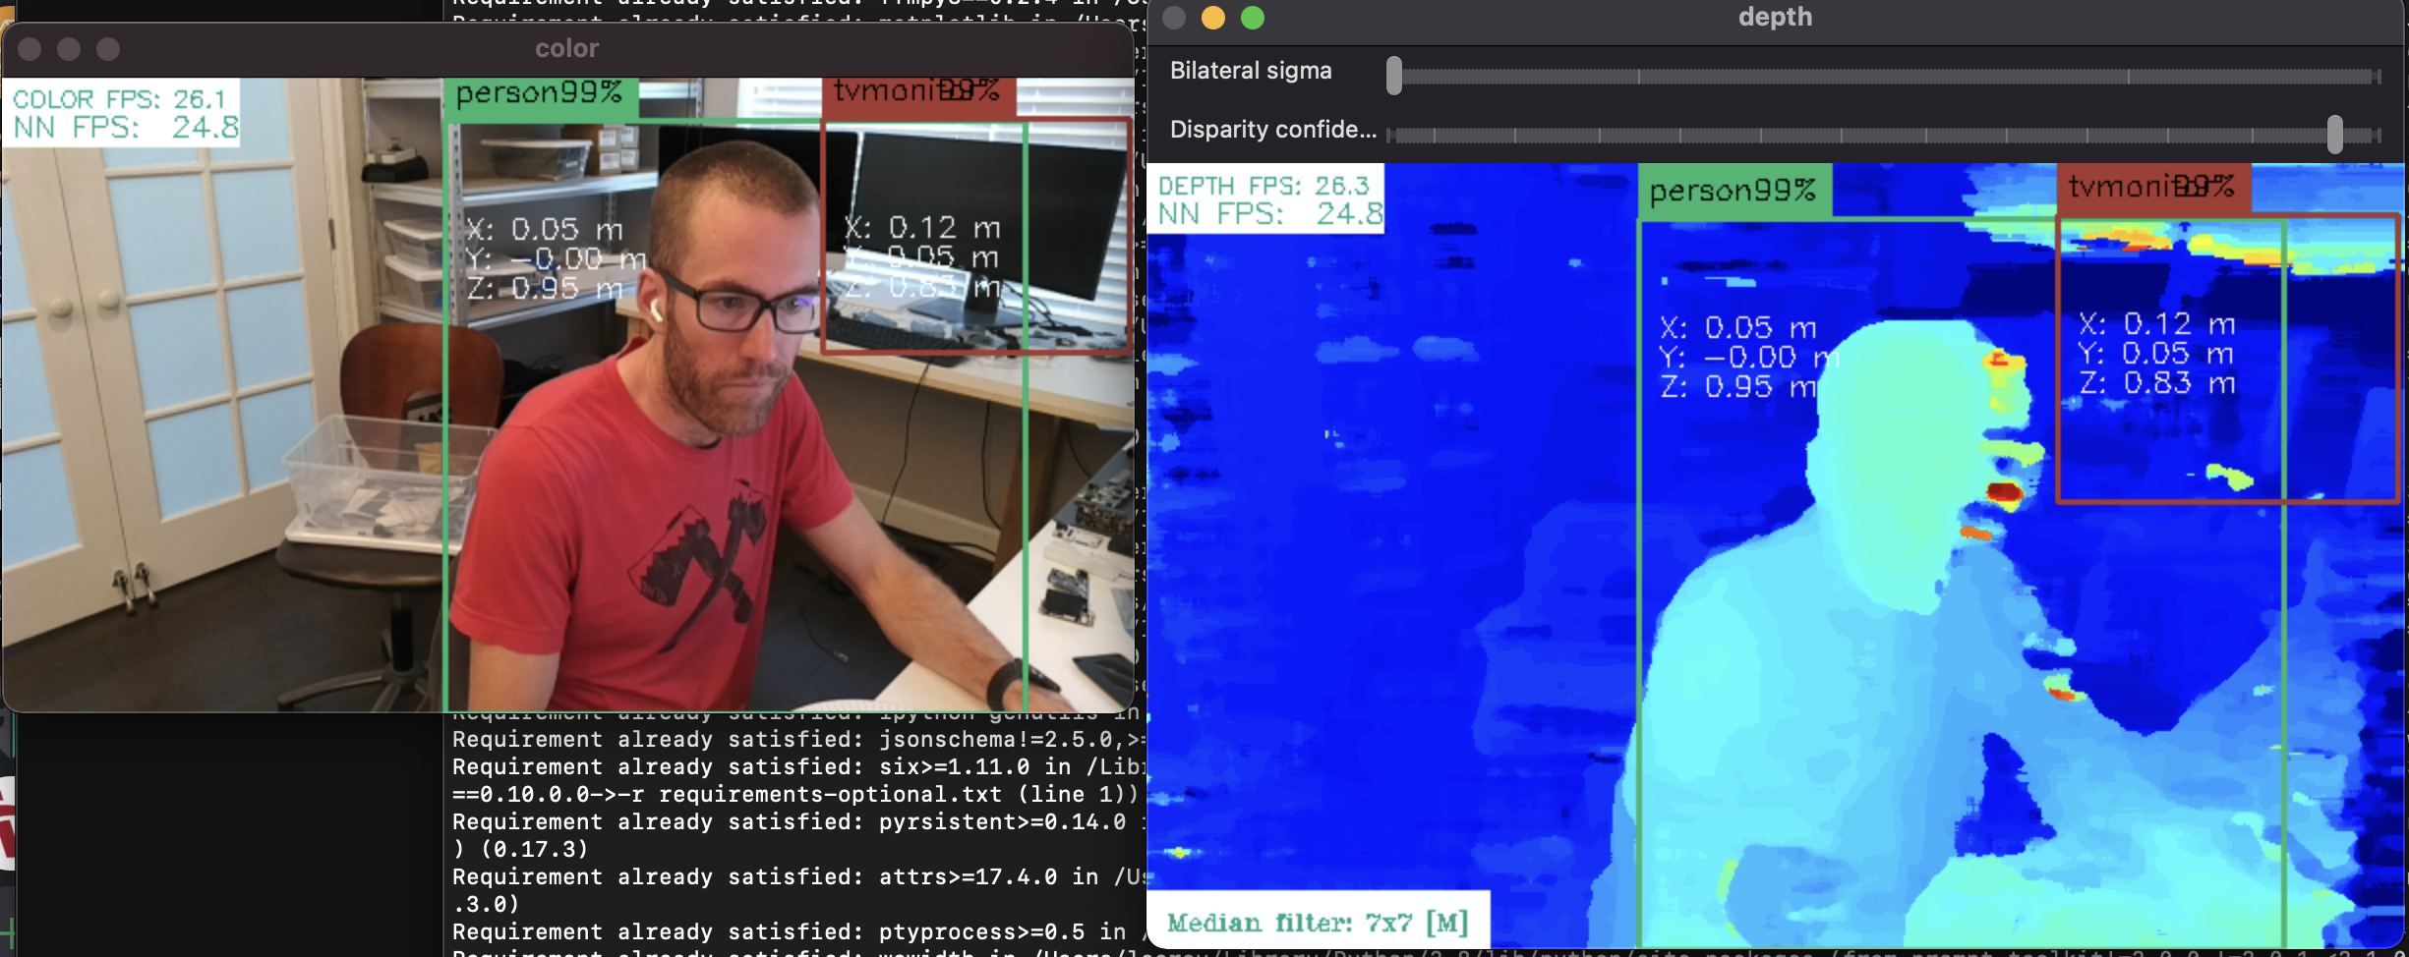Click the 'Median filter: 7x7 [M]' label

[1318, 923]
